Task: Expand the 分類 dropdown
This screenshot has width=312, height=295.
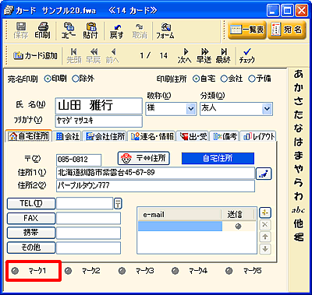Action: coord(267,109)
